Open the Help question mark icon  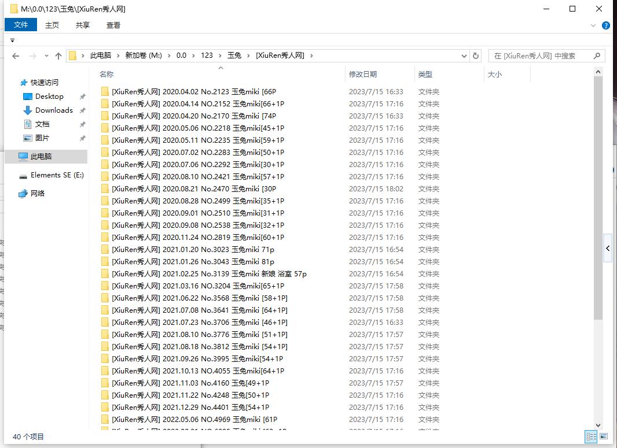pos(606,25)
